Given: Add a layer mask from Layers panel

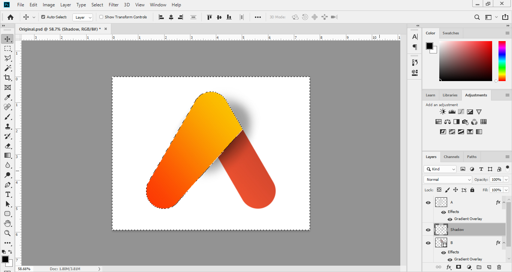Looking at the screenshot, I should coord(458,267).
